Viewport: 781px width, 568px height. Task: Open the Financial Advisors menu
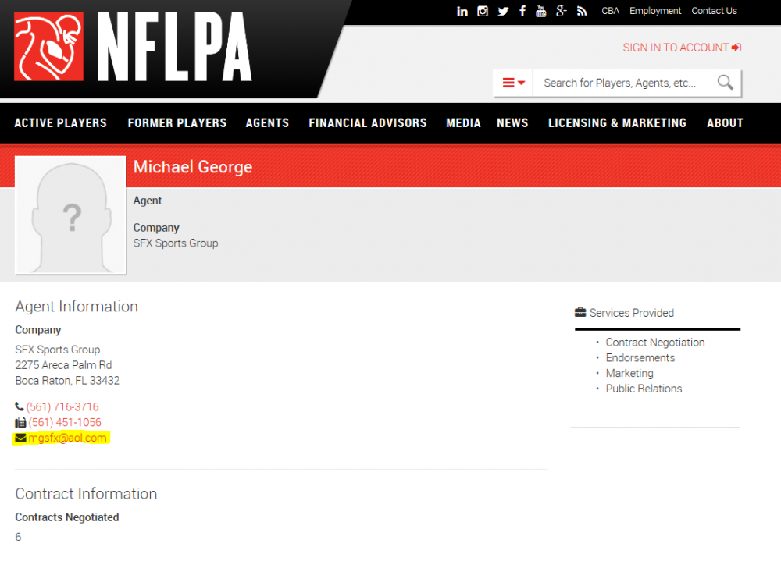pyautogui.click(x=368, y=123)
